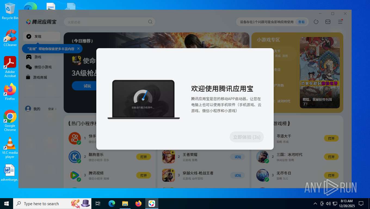Open the messages envelope icon
This screenshot has width=370, height=209.
click(x=328, y=22)
